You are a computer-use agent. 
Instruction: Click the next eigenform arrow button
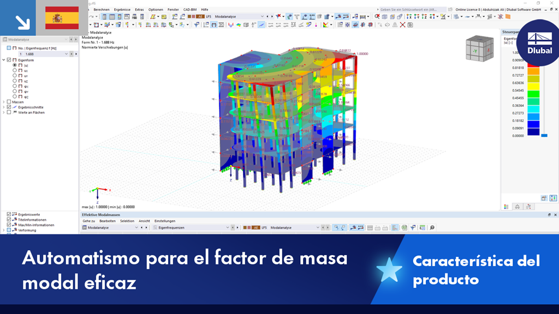76,53
